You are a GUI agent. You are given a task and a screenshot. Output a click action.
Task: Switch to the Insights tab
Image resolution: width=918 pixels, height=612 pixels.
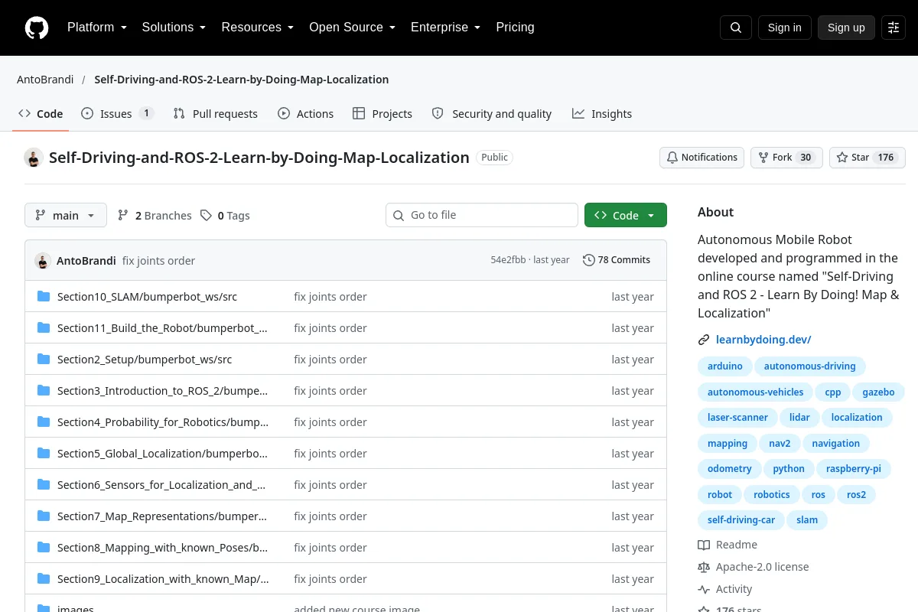click(x=602, y=114)
